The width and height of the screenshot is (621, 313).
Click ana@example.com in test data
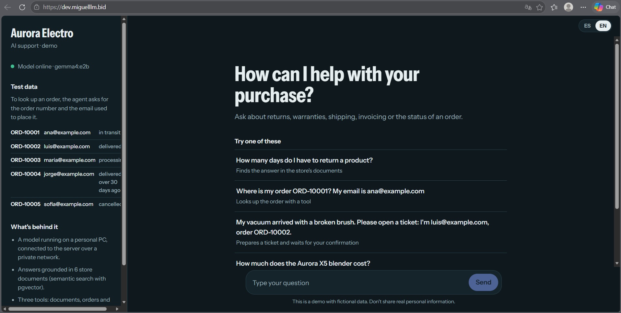67,132
